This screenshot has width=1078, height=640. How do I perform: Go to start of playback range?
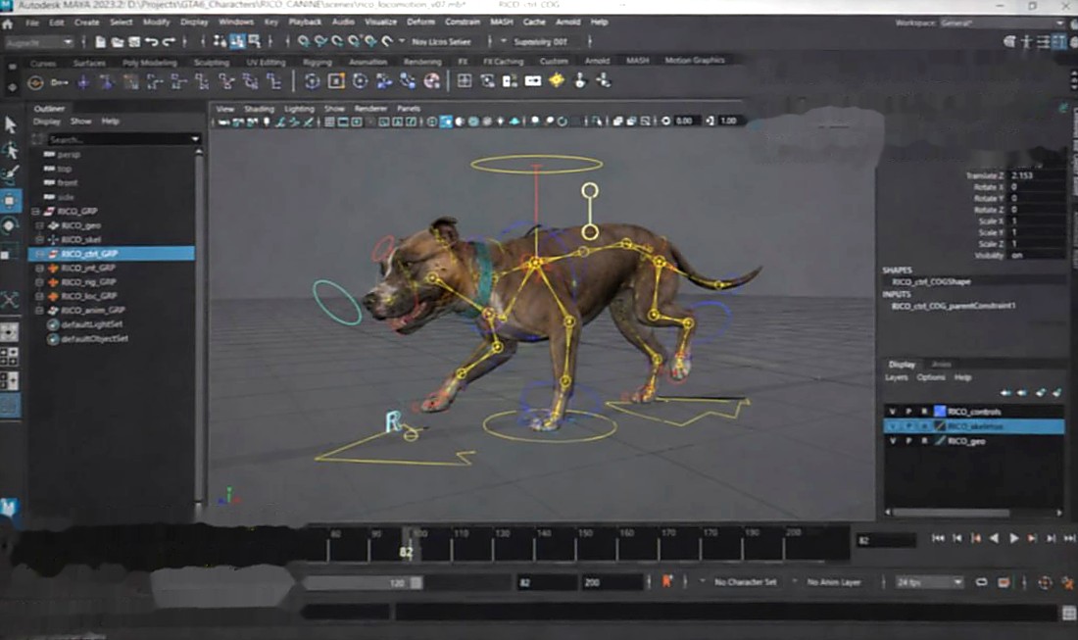pos(938,538)
